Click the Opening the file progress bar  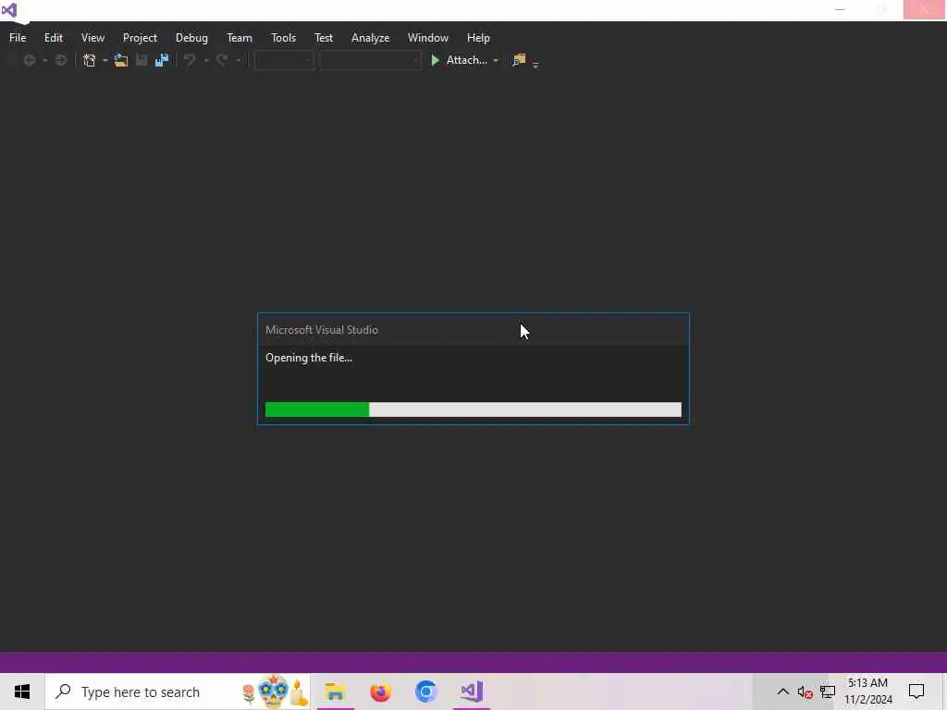pyautogui.click(x=473, y=410)
